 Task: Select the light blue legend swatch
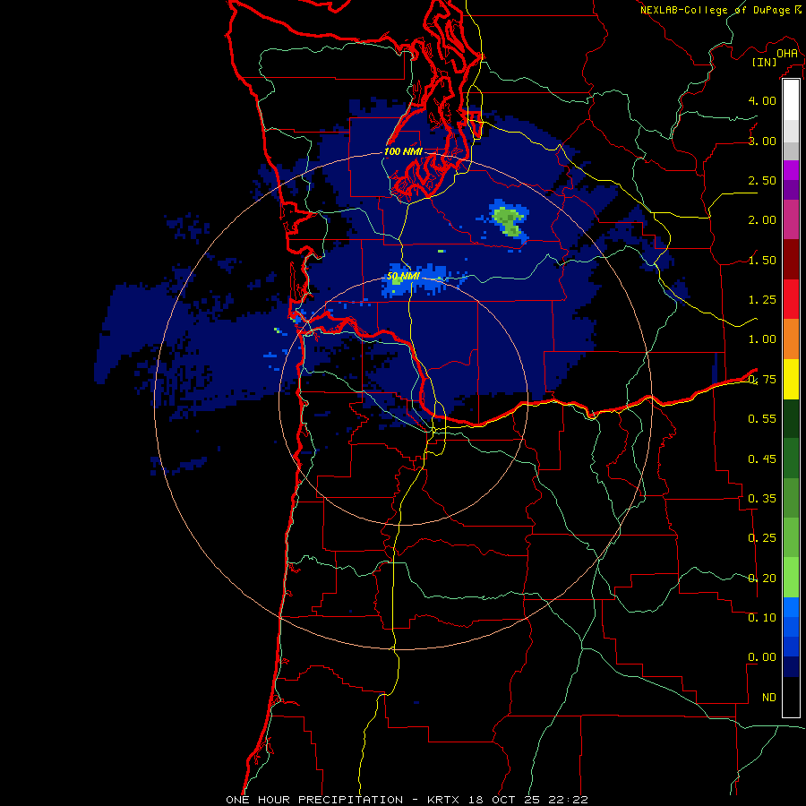click(x=791, y=607)
